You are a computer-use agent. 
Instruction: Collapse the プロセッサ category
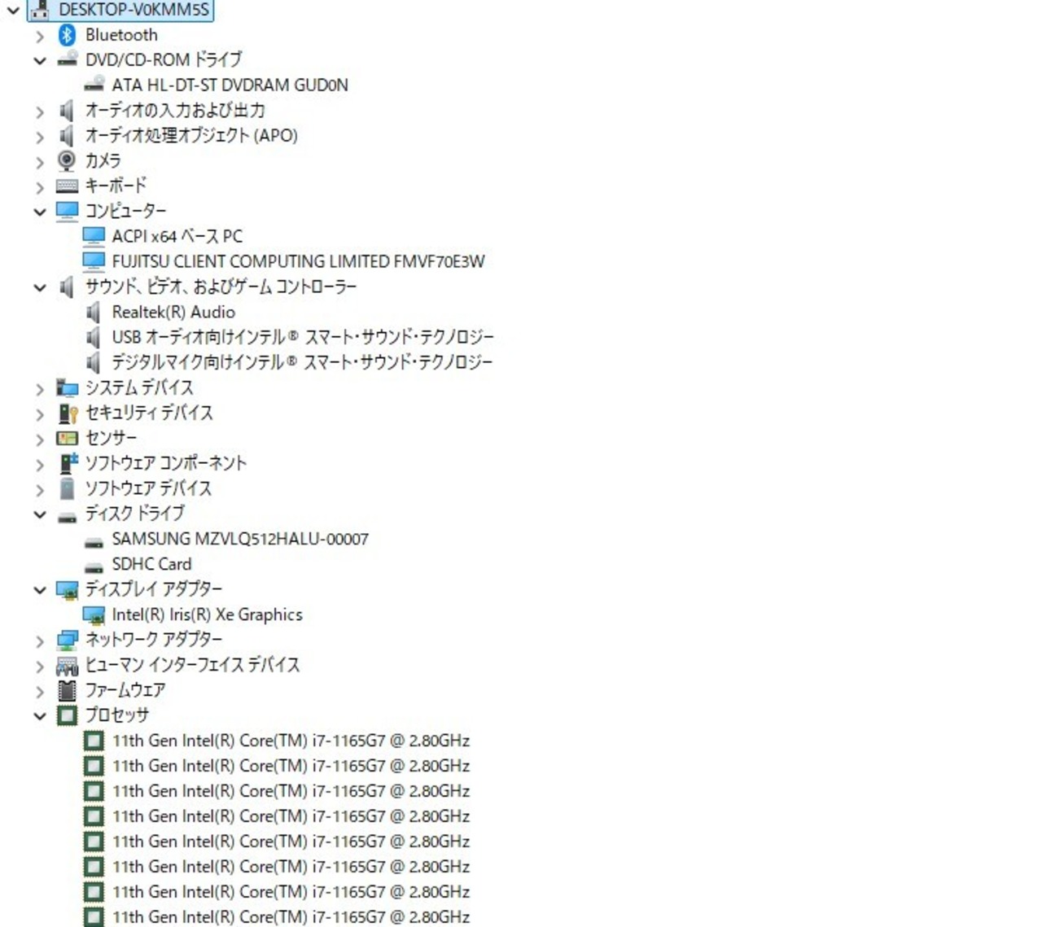pos(40,716)
